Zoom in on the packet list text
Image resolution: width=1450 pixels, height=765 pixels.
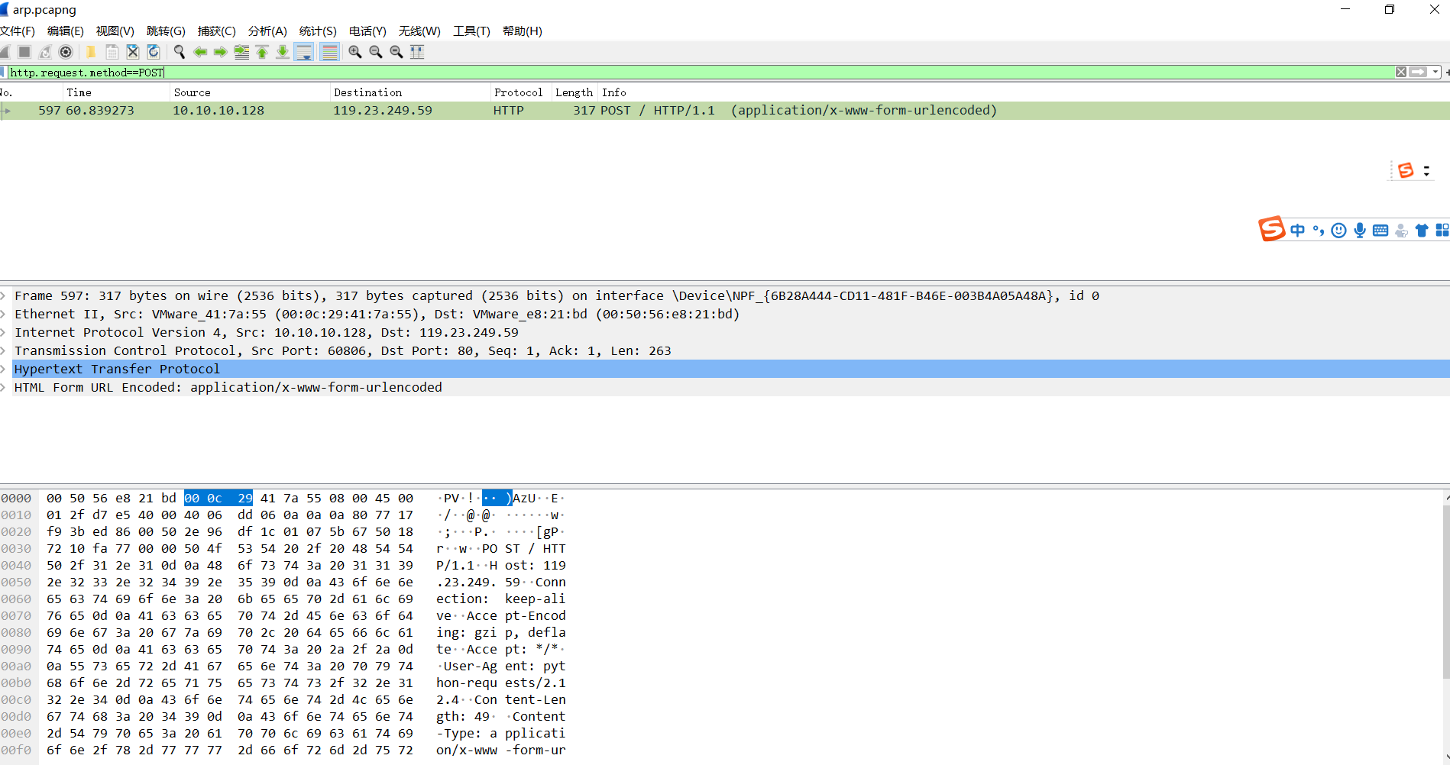coord(354,51)
